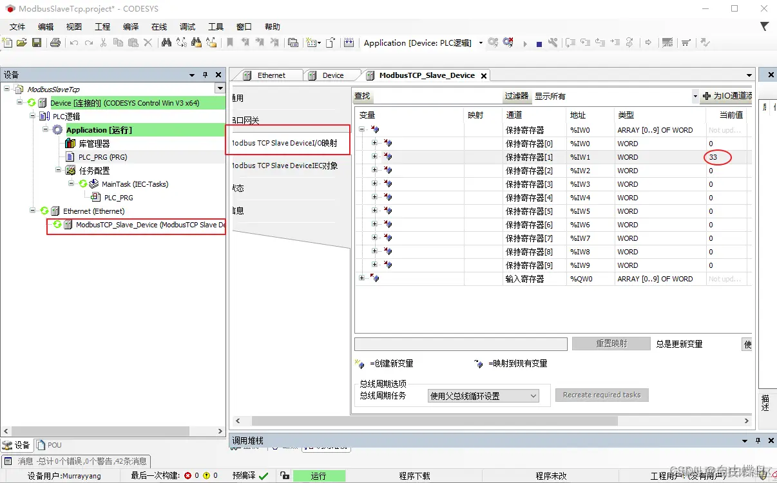This screenshot has width=777, height=483.
Task: Click the Step Over debug icon
Action: [570, 43]
